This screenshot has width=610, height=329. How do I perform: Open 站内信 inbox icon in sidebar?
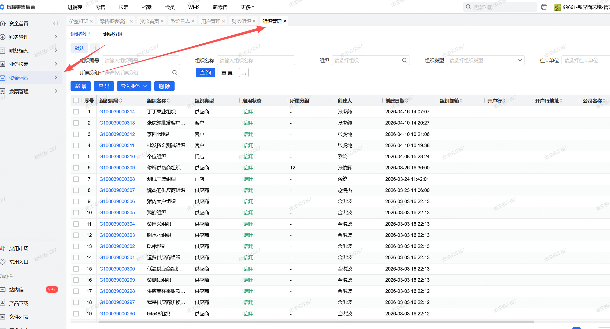pyautogui.click(x=3, y=290)
